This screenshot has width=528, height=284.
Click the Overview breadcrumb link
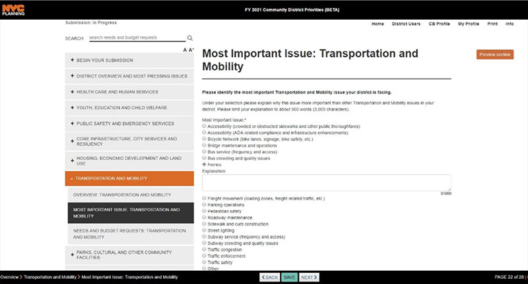click(9, 277)
